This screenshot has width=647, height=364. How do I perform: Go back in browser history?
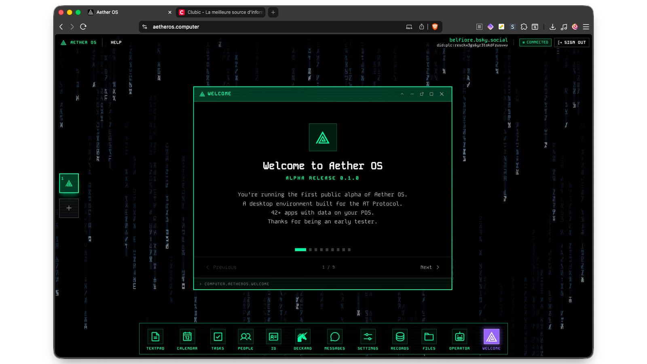click(61, 27)
